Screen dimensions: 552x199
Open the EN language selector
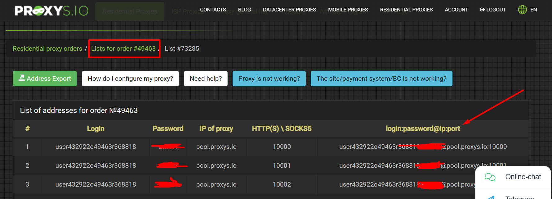tap(533, 10)
